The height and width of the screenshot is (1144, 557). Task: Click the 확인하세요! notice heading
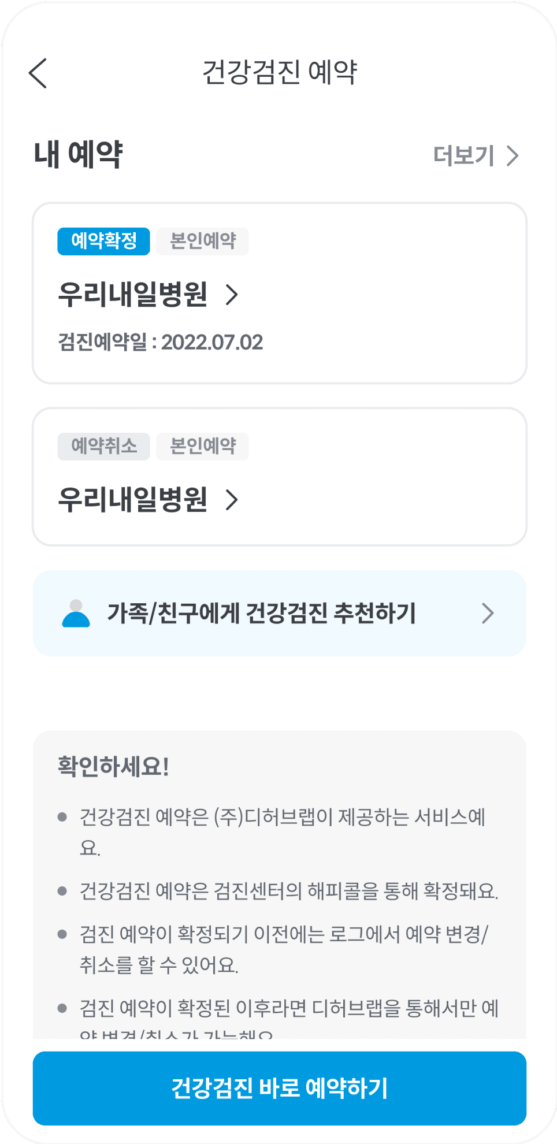[113, 767]
